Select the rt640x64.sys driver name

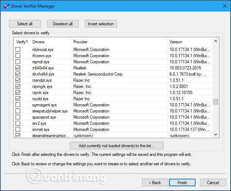point(43,68)
